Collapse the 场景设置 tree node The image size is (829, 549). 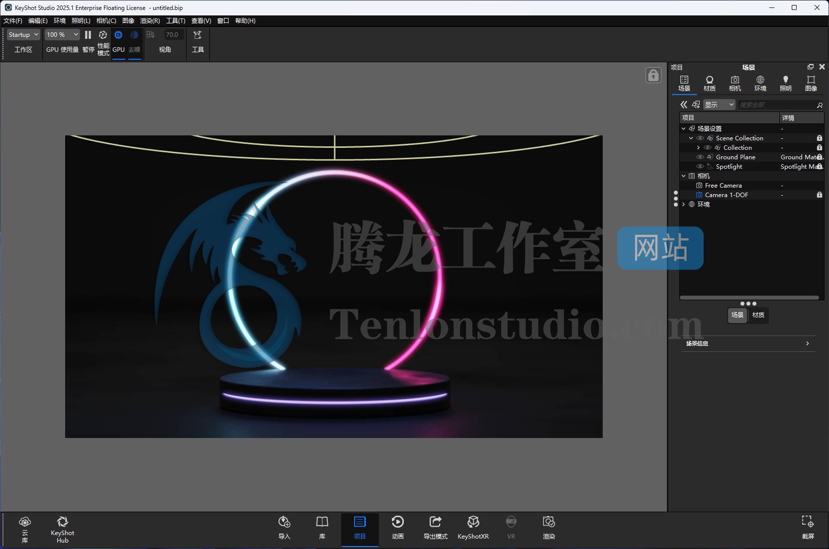tap(683, 128)
